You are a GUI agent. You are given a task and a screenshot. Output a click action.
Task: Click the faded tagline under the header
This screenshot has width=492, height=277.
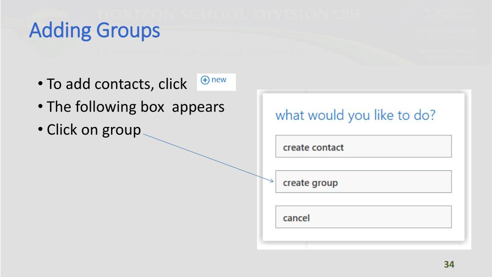pos(195,52)
